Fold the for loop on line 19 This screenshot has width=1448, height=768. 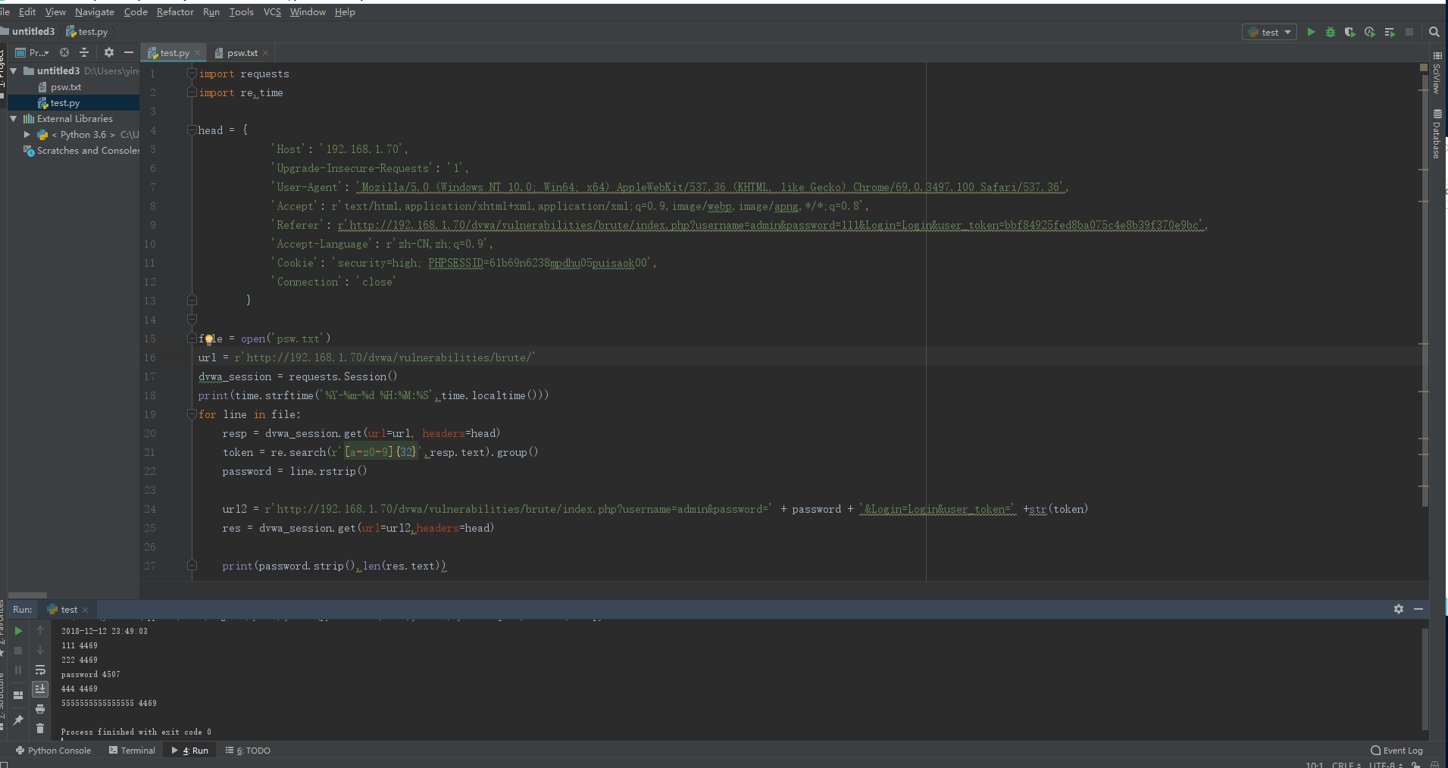coord(192,414)
